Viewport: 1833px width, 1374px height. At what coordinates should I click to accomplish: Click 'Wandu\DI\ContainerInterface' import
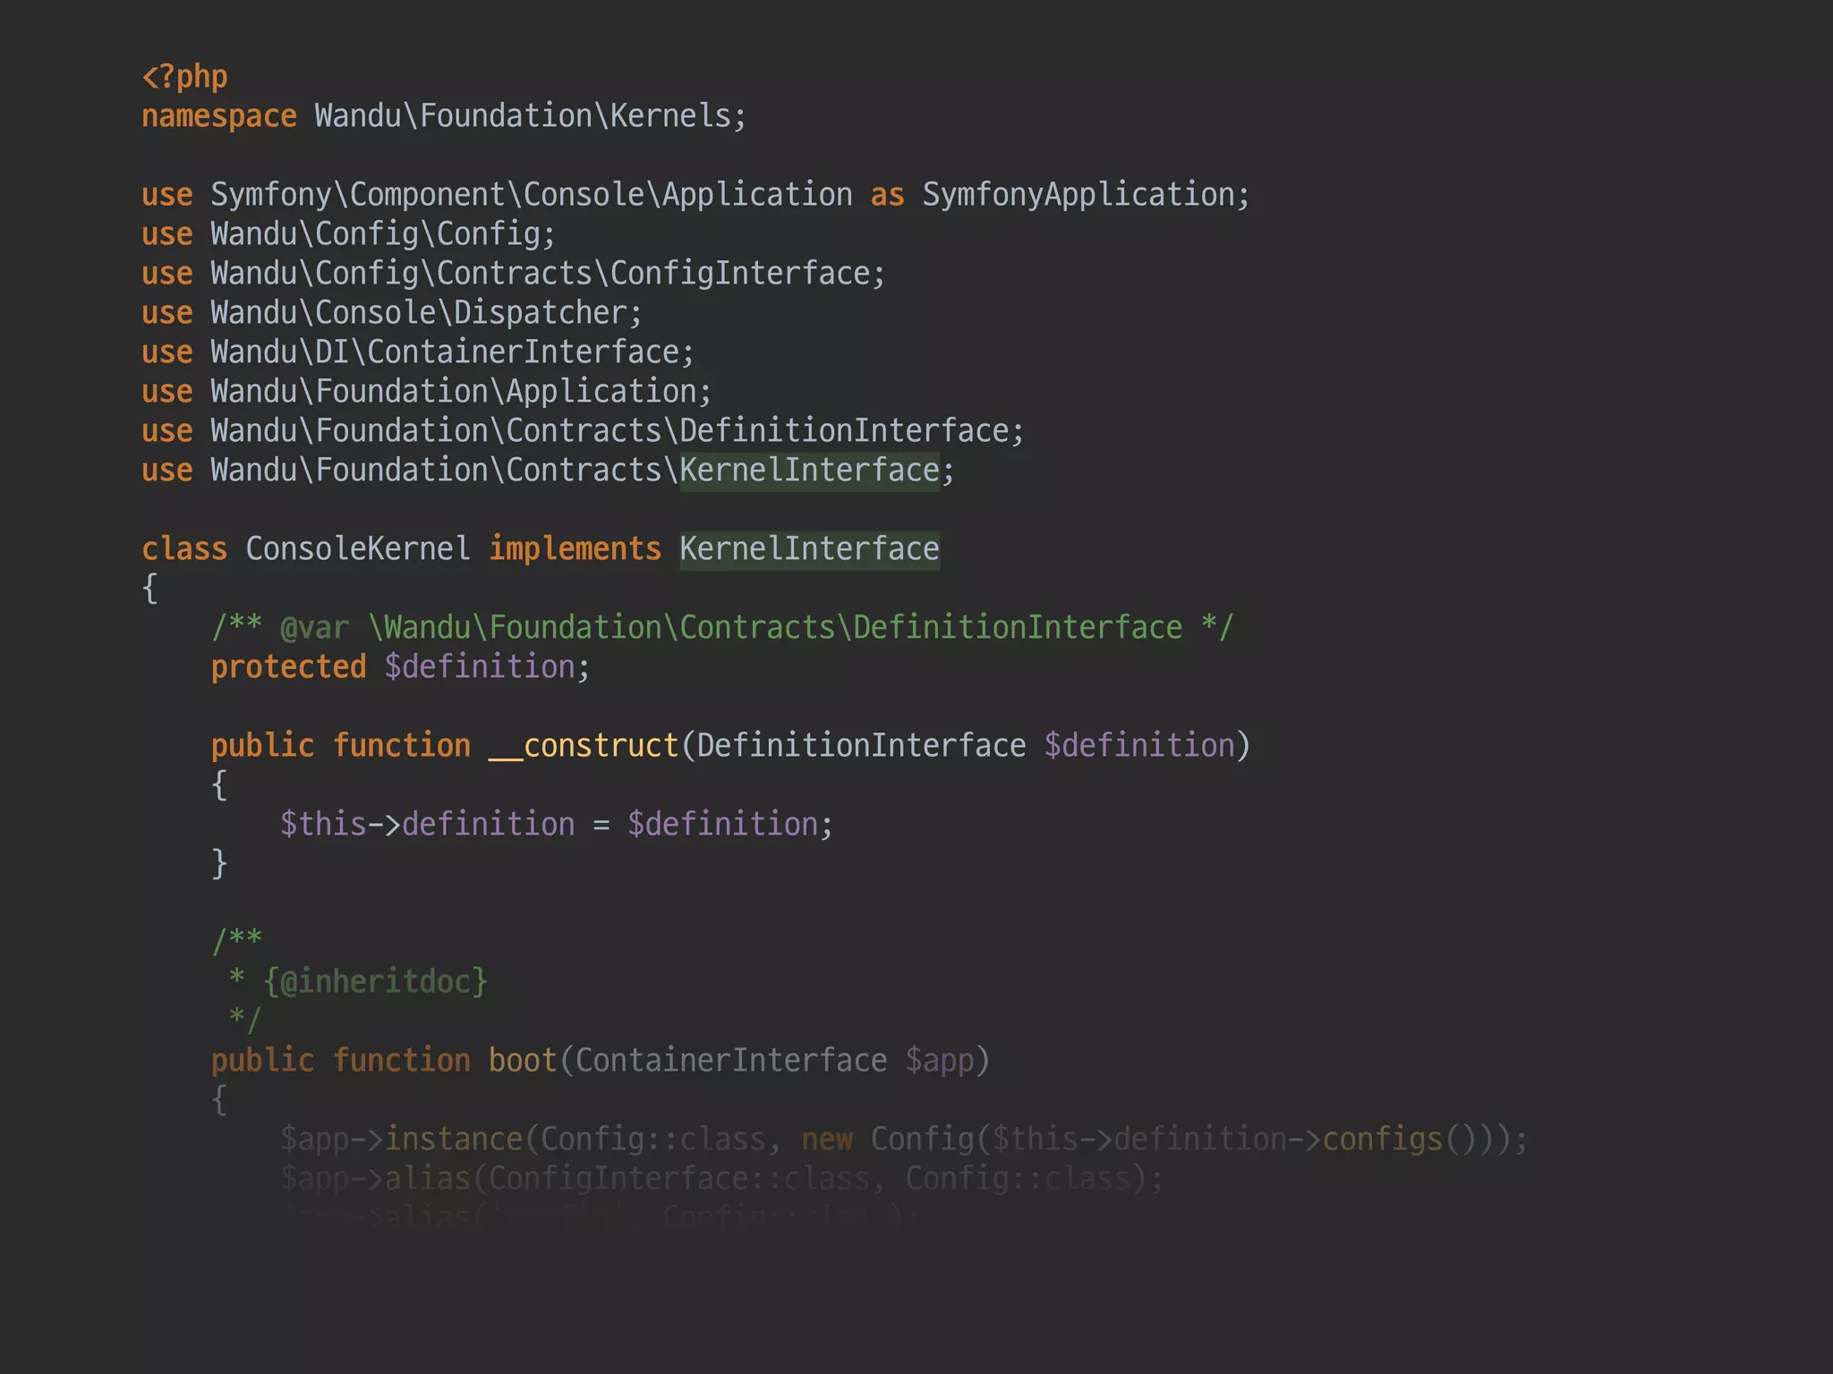tap(445, 352)
